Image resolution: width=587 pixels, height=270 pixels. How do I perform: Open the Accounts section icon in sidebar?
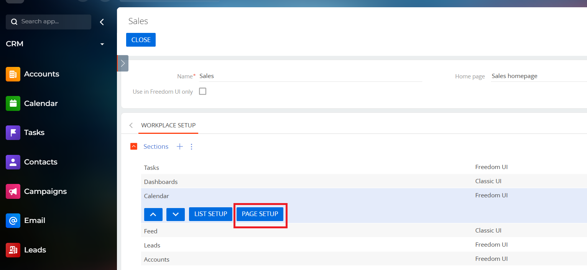coord(13,74)
